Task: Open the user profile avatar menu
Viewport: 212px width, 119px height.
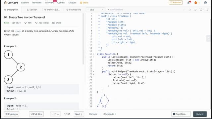Action: [205, 3]
